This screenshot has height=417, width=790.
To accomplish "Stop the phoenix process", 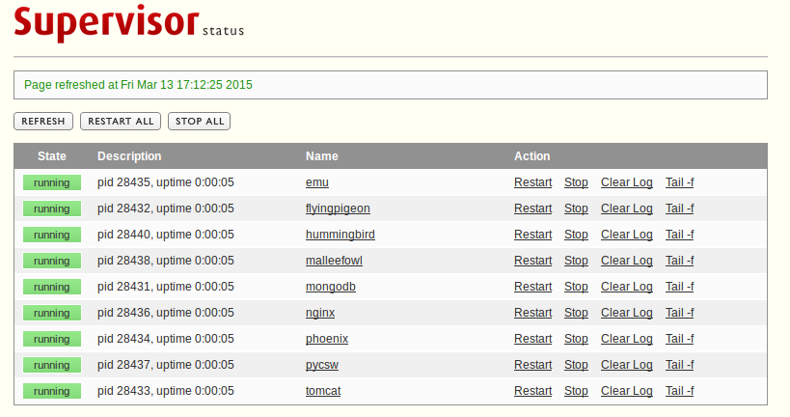I will (x=576, y=339).
